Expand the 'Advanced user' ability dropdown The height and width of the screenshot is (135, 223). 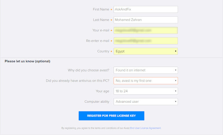pyautogui.click(x=146, y=102)
